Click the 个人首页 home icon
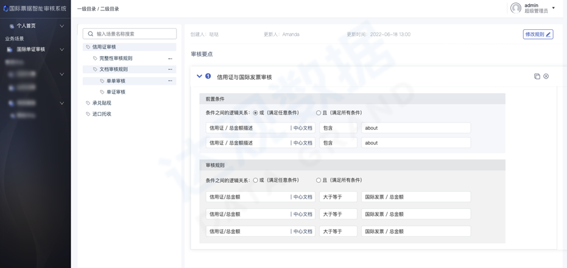Image resolution: width=567 pixels, height=268 pixels. click(12, 26)
